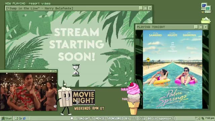Open the yellow folder desktop icon

coord(206,20)
